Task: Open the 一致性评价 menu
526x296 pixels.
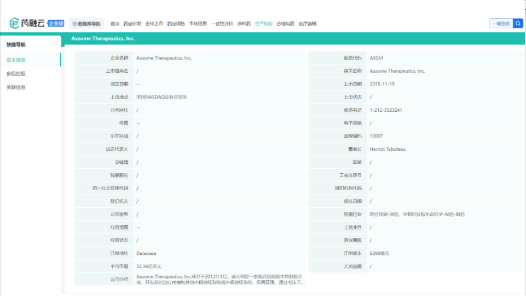Action: (222, 24)
